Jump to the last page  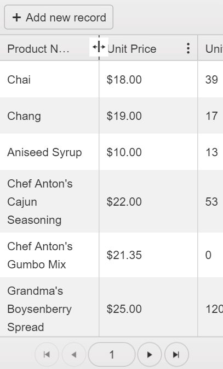(176, 354)
